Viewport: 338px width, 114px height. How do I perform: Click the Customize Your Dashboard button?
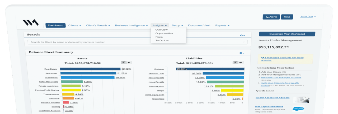click(x=287, y=34)
